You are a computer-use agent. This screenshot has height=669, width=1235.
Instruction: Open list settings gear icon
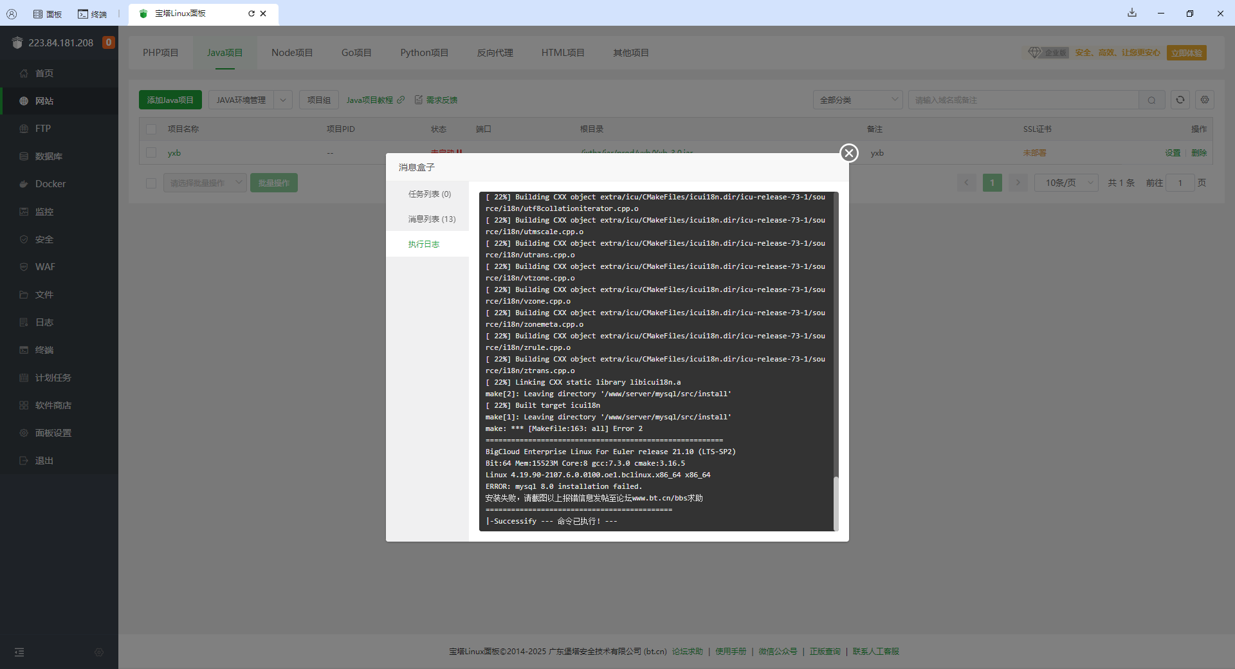coord(1205,100)
